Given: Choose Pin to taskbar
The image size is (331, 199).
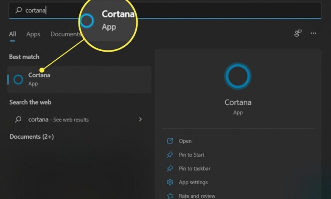Looking at the screenshot, I should [x=194, y=169].
